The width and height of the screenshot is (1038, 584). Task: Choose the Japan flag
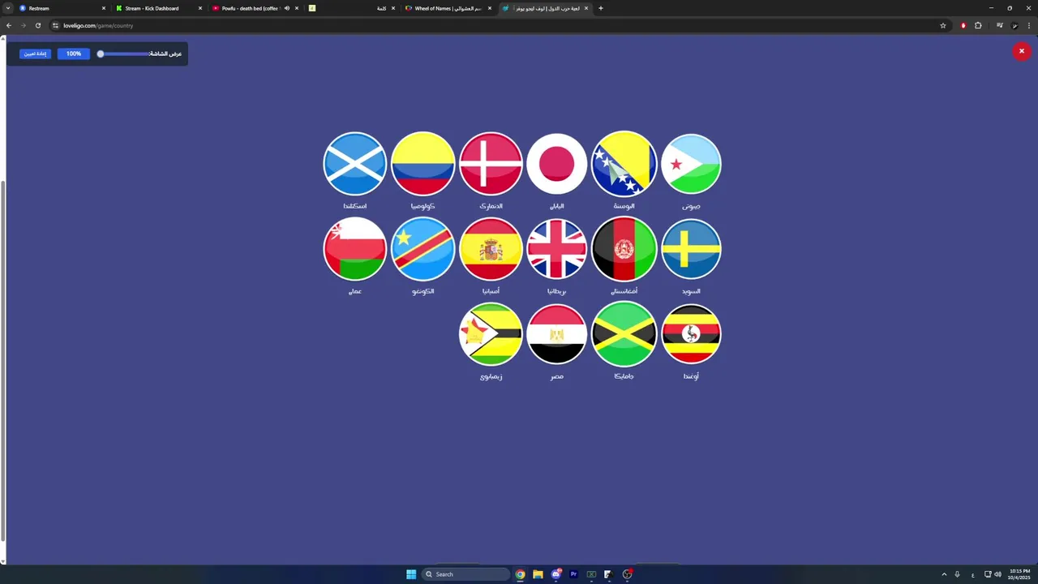tap(556, 164)
